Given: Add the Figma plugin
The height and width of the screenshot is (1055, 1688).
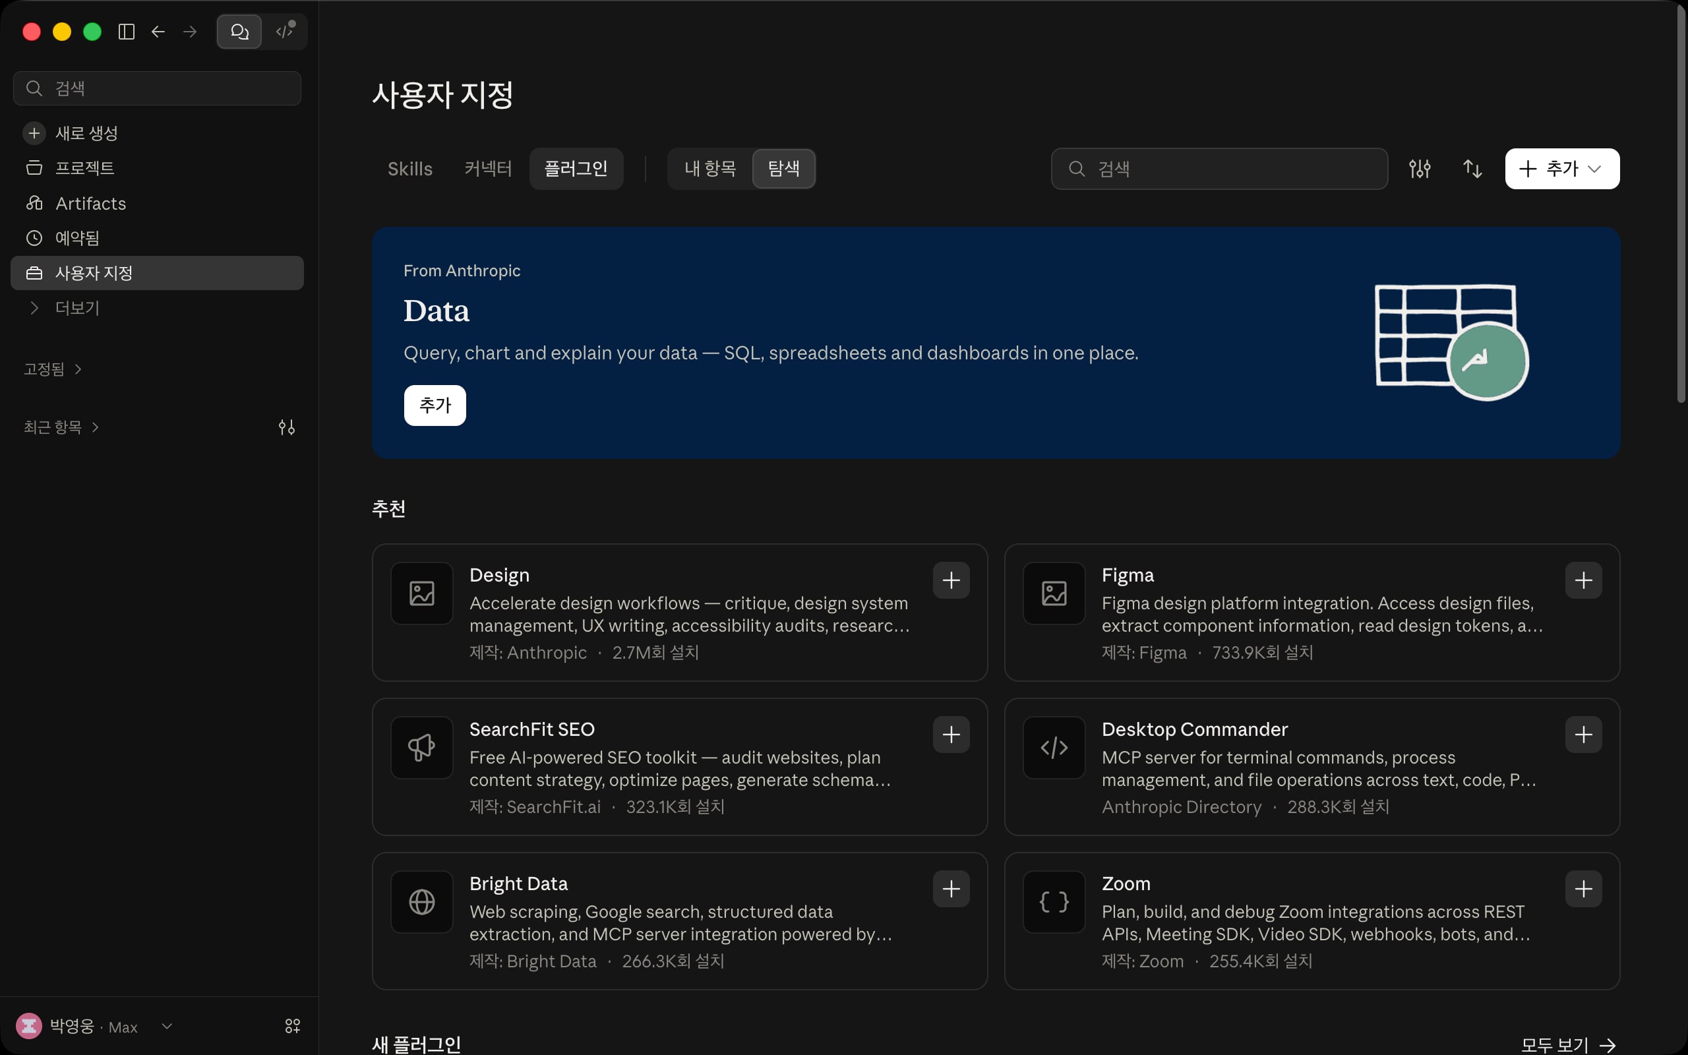Looking at the screenshot, I should 1583,580.
